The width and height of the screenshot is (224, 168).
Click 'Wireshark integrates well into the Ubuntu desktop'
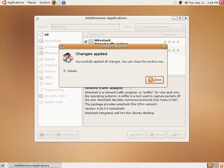(x=119, y=113)
